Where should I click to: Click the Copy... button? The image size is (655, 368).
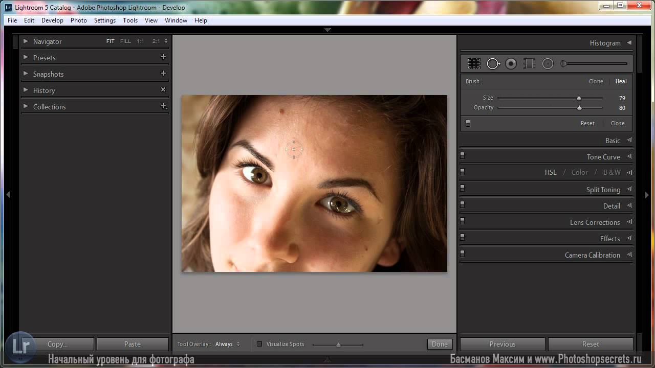(x=57, y=344)
